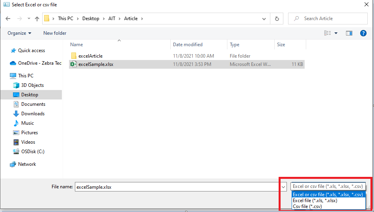Image resolution: width=374 pixels, height=212 pixels.
Task: Select the excelArticle folder icon
Action: click(x=74, y=56)
